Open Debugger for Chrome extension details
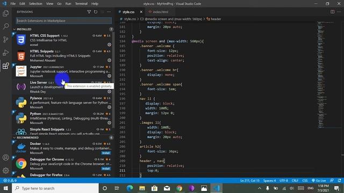Screen dimensions: 344x193 coord(63,164)
